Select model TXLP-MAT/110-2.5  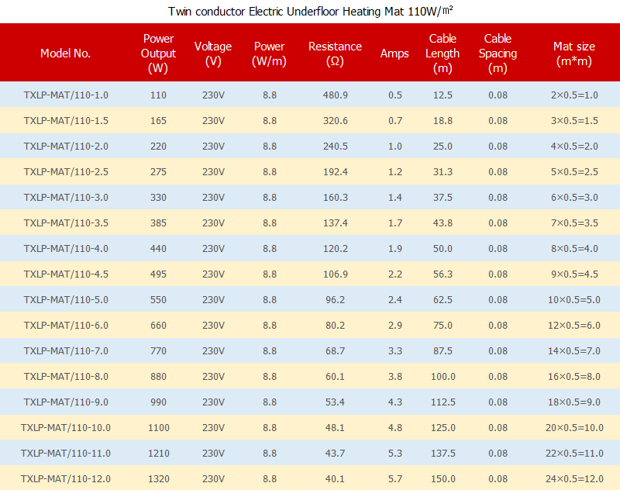[x=66, y=171]
